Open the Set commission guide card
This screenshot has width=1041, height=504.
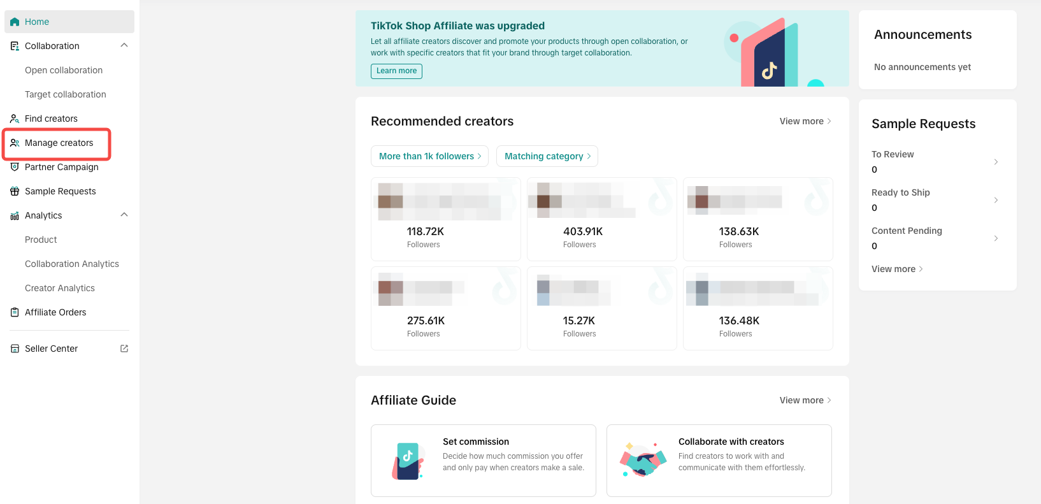tap(483, 460)
